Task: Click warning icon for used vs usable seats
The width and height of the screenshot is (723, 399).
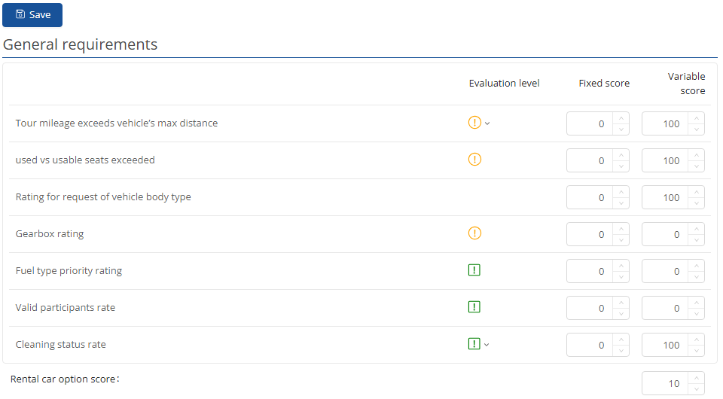Action: (474, 160)
